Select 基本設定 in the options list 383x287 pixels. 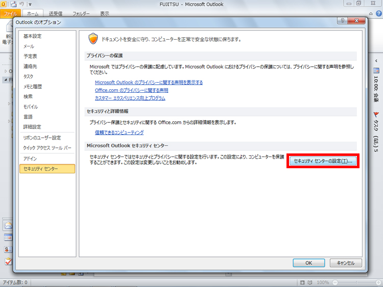[47, 36]
